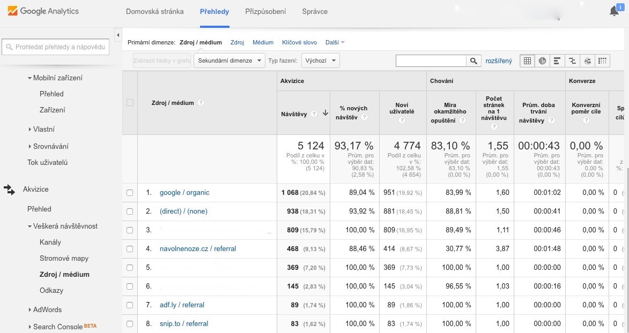Viewport: 629px width, 333px height.
Task: Tick the select-all rows checkbox
Action: pos(130,103)
